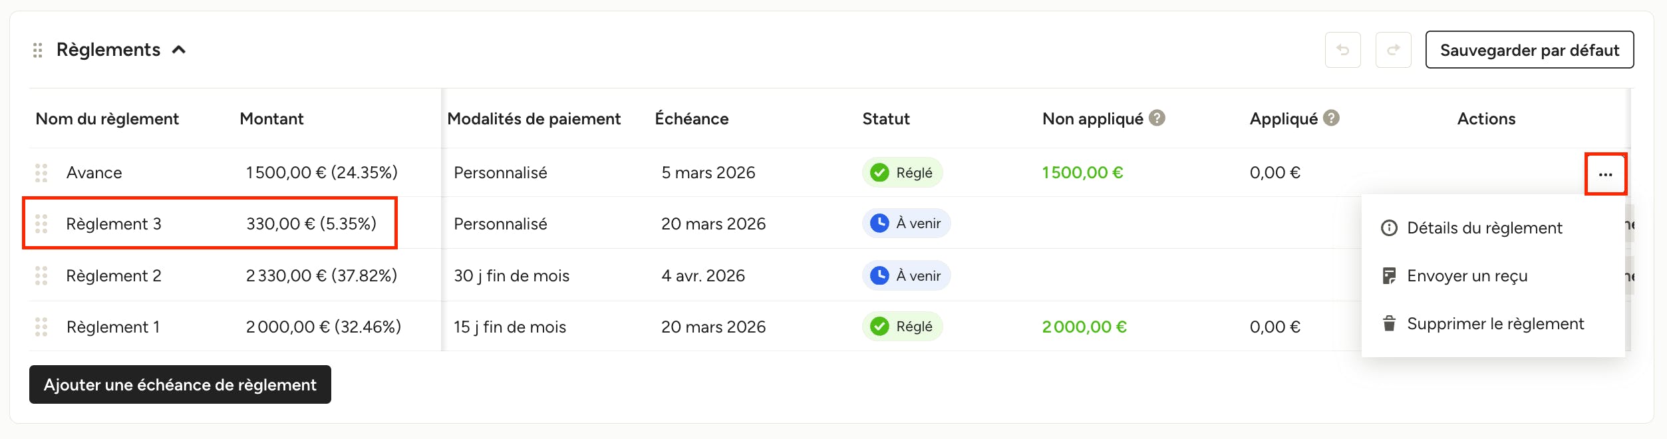The height and width of the screenshot is (439, 1667).
Task: Click the undo arrow icon
Action: (x=1342, y=50)
